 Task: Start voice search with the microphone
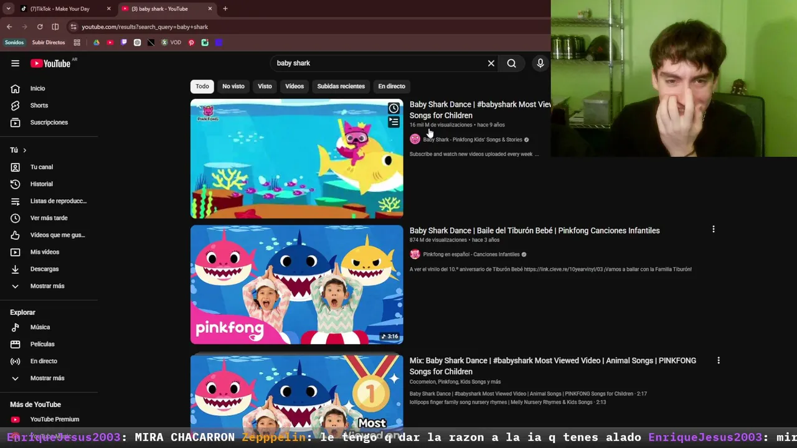click(x=540, y=63)
